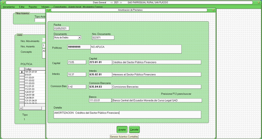Click the Capital amount field 73.05

pyautogui.click(x=77, y=62)
